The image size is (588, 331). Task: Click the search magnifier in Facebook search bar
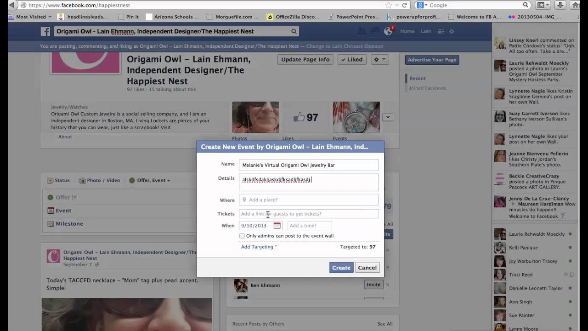click(294, 32)
